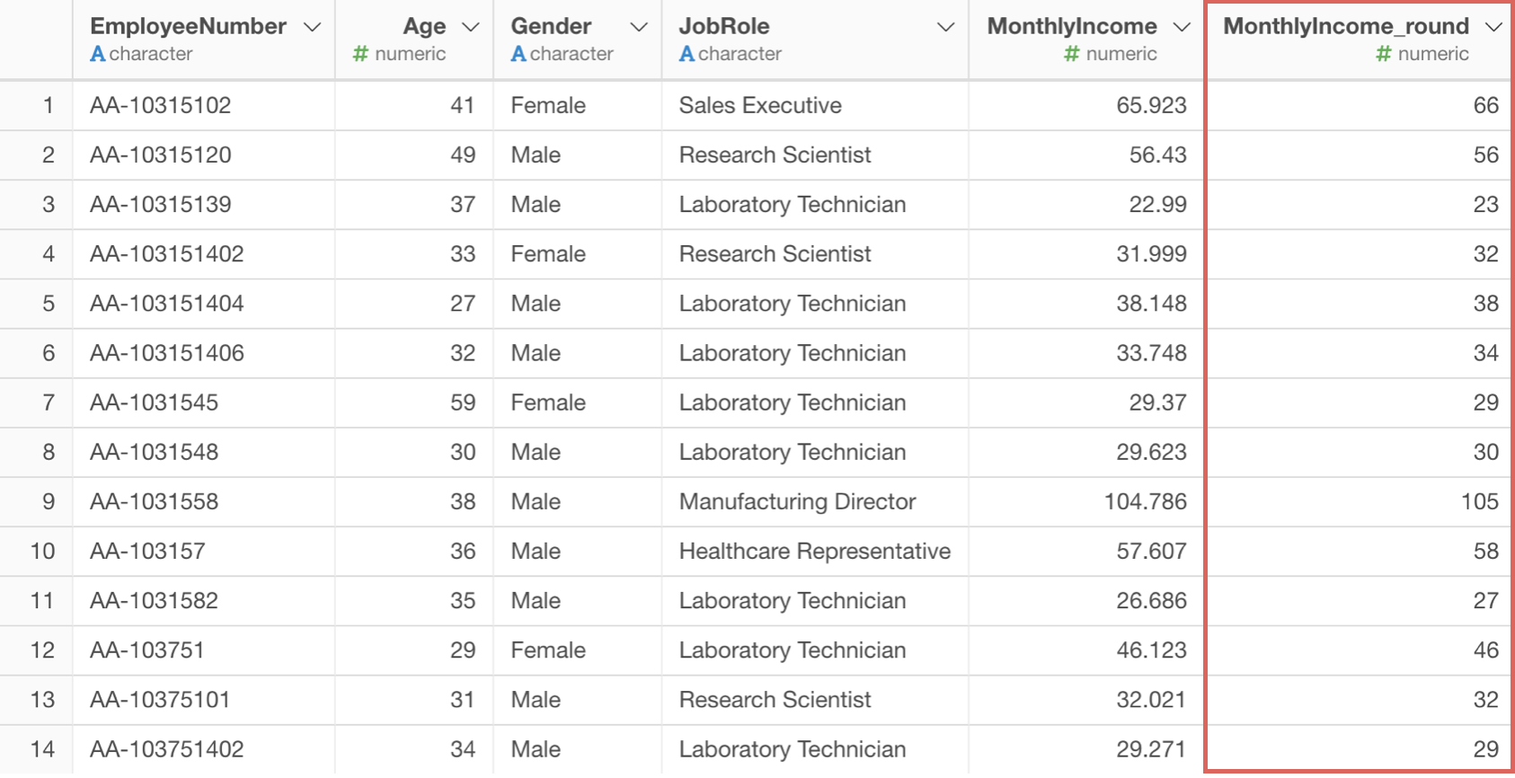Click the numeric hash icon under Age
Screen dimensions: 1515x778
coord(360,54)
